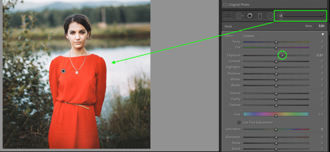330x152 pixels.
Task: Click the Shadows slider handle
Action: [276, 74]
